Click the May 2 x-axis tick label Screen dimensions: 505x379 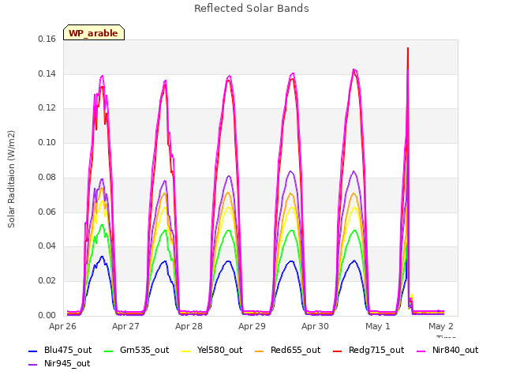tap(441, 326)
